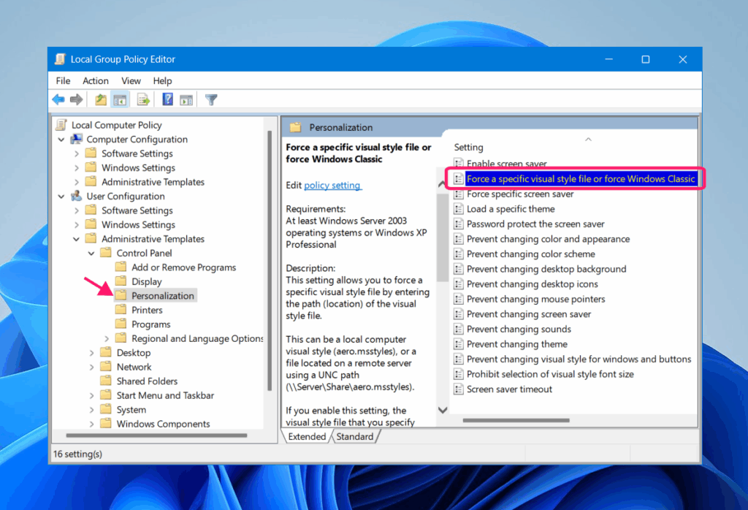The width and height of the screenshot is (748, 510).
Task: Open the Edit policy setting link
Action: point(332,185)
